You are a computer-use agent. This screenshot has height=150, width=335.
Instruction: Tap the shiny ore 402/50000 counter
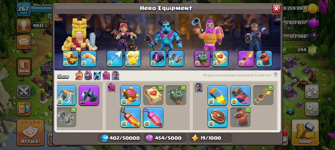[120, 138]
